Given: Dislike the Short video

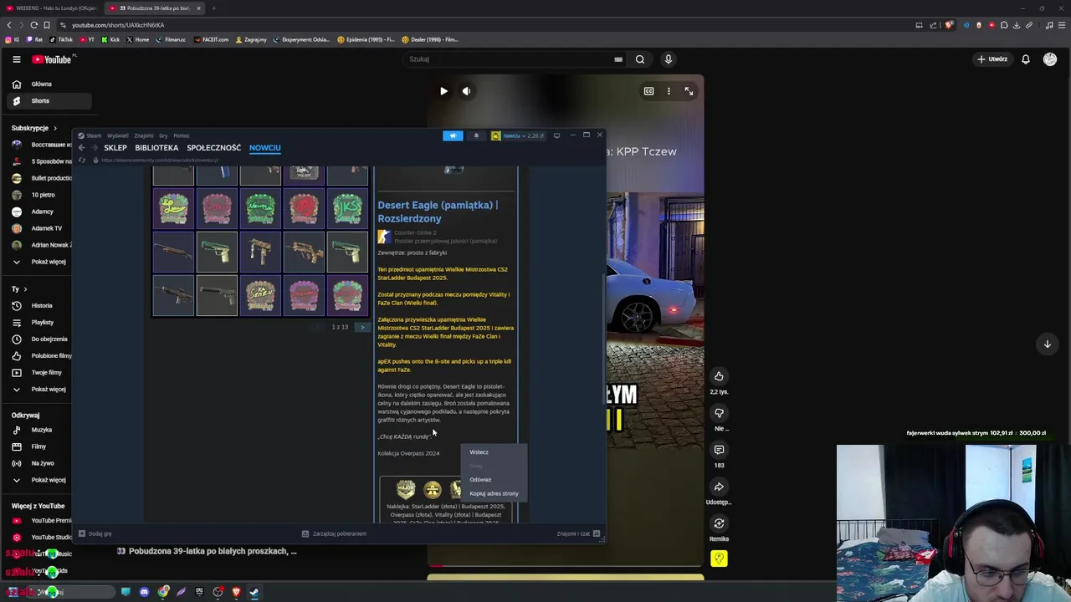Looking at the screenshot, I should (719, 413).
